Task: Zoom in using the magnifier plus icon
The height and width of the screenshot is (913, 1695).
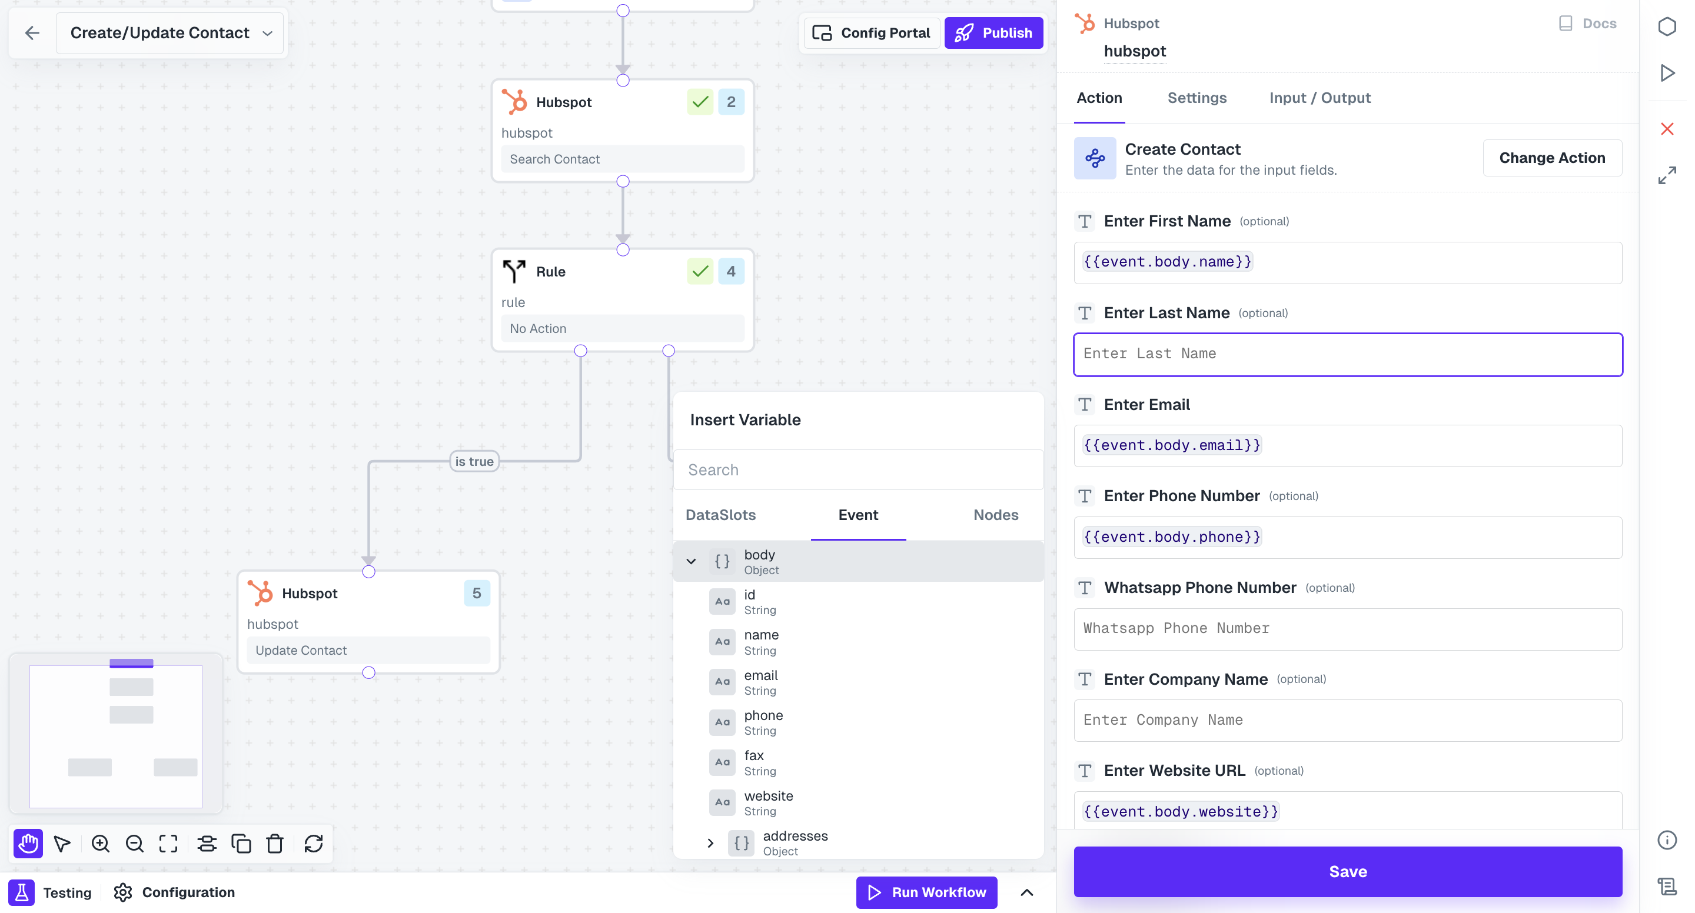Action: pyautogui.click(x=100, y=843)
